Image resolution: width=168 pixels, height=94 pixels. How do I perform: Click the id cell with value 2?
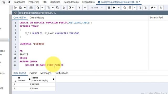(24, 89)
